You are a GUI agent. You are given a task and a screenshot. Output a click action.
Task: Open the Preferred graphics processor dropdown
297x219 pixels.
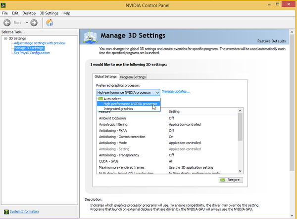(157, 92)
